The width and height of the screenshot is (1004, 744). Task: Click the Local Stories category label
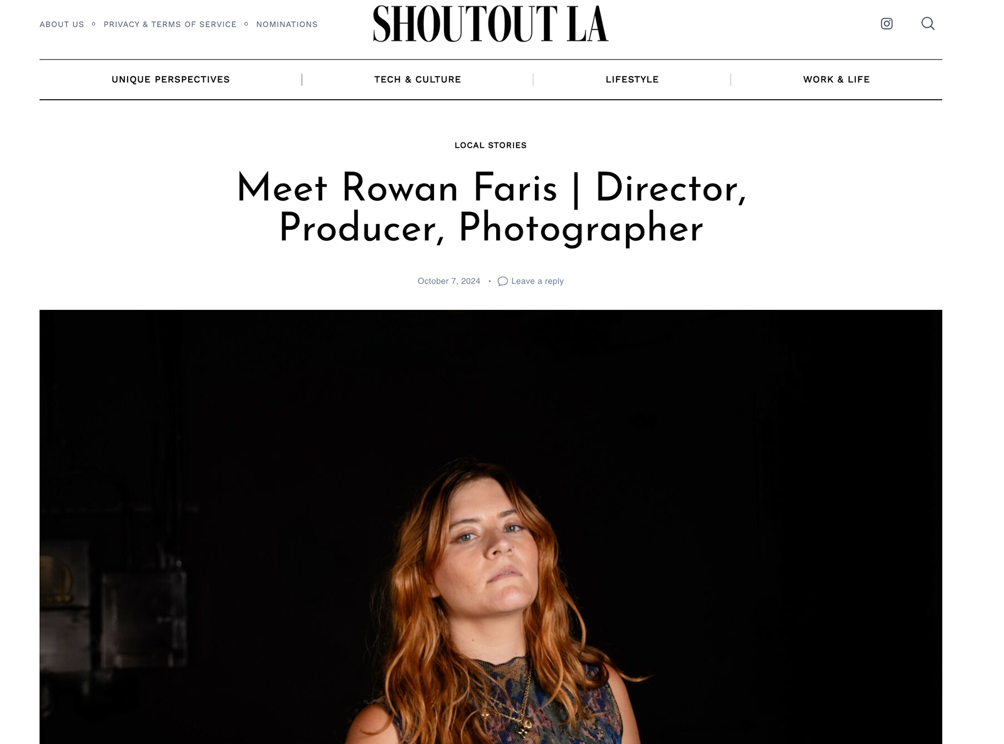click(490, 145)
